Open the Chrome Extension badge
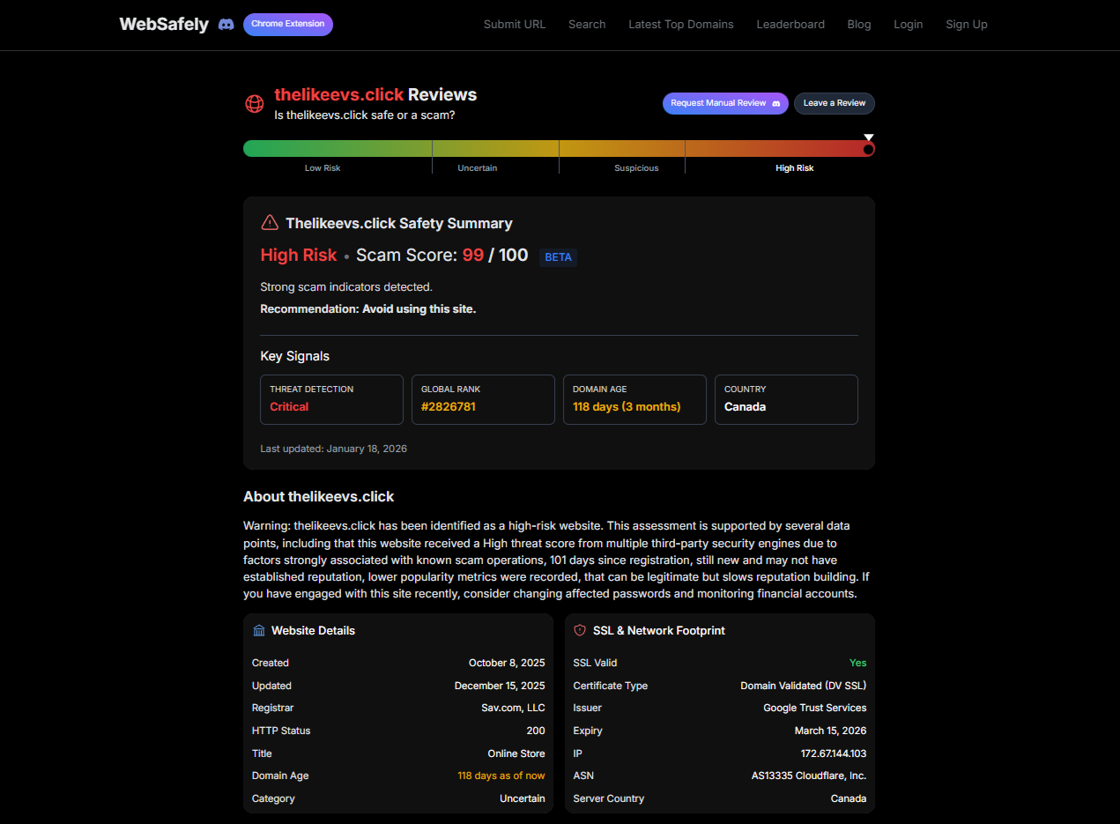The width and height of the screenshot is (1120, 824). [x=288, y=25]
